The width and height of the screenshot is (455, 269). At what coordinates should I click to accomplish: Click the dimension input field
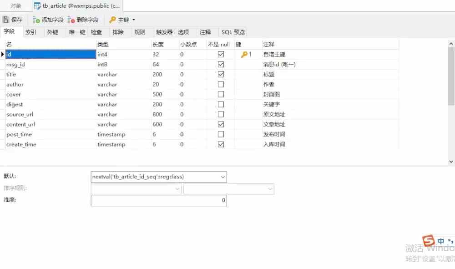pyautogui.click(x=159, y=200)
